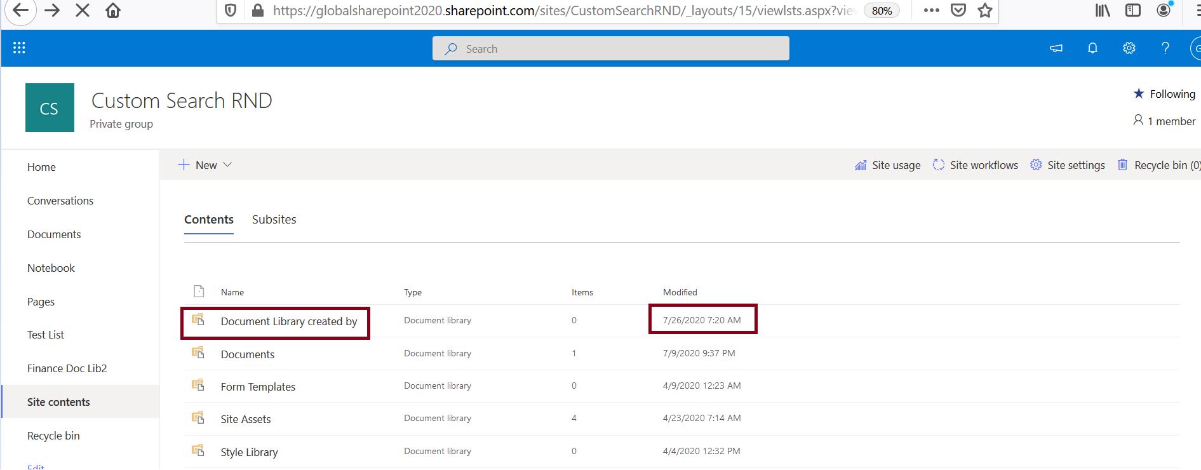Viewport: 1201px width, 470px height.
Task: Open the Form Templates library
Action: tap(258, 387)
